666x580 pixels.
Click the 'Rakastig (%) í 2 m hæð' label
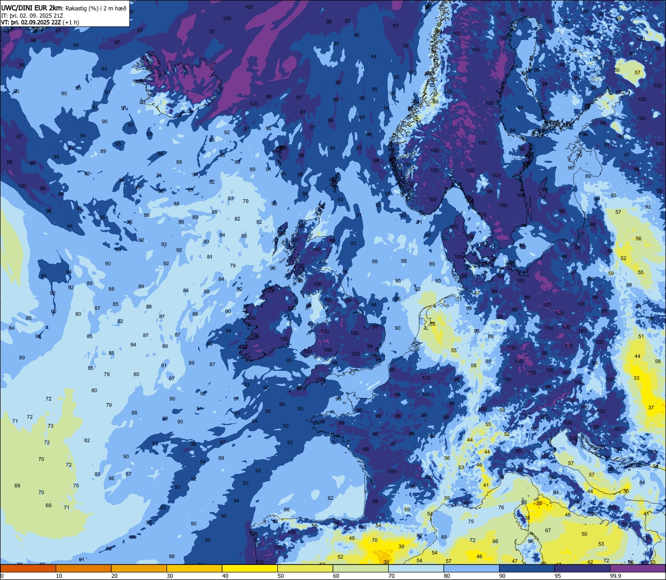pyautogui.click(x=96, y=8)
